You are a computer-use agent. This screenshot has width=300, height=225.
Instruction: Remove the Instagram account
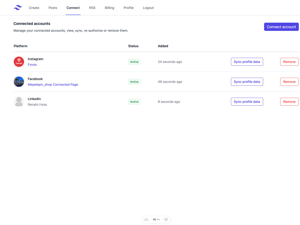click(x=289, y=61)
